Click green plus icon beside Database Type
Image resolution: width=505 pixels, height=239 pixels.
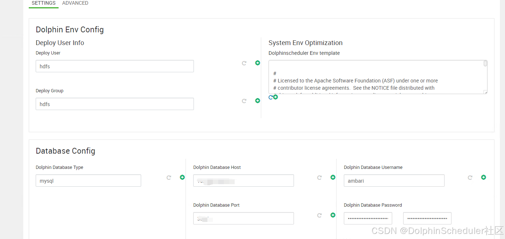pyautogui.click(x=182, y=177)
